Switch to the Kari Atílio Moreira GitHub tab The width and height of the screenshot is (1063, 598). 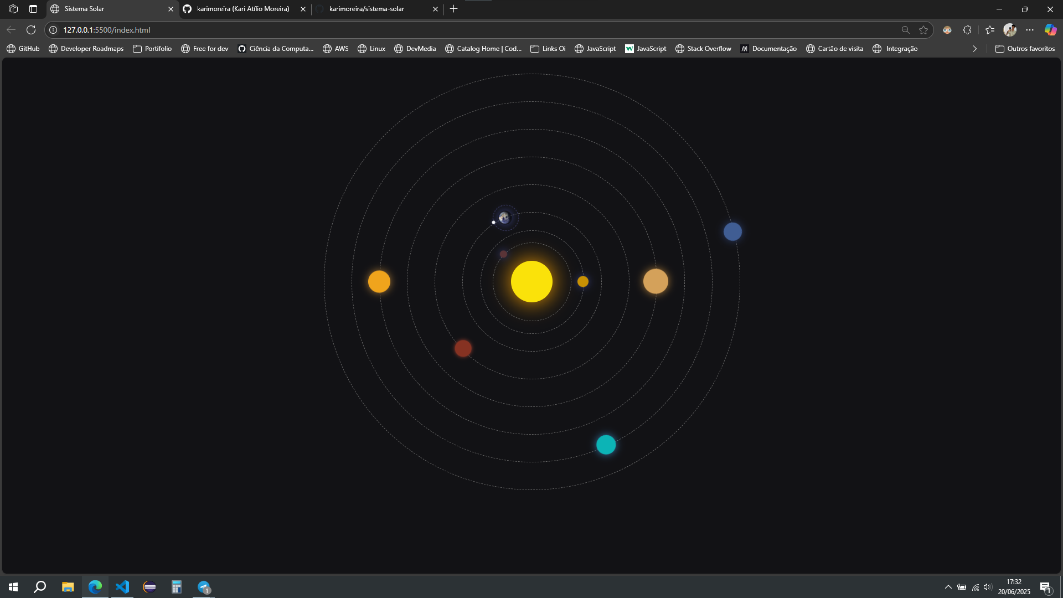tap(244, 9)
